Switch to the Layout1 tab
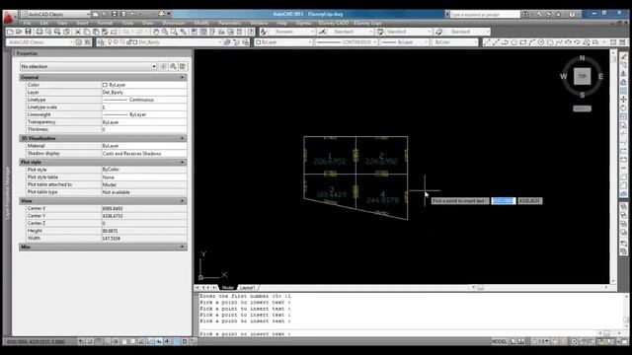Image resolution: width=632 pixels, height=355 pixels. (x=248, y=287)
